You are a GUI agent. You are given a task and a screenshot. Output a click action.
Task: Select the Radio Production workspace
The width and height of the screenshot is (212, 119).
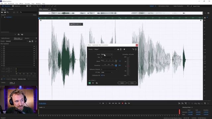point(178,6)
